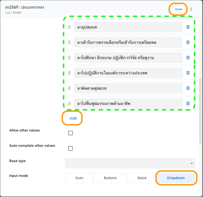The image size is (203, 197).
Task: Delete the ลาไปฟื้นฟูสมรรถภาพด้านอาชีพ value
Action: [x=188, y=103]
